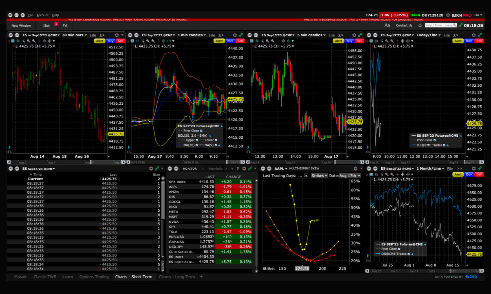Viewport: 491px width, 294px height.
Task: Open the Account menu
Action: [42, 15]
